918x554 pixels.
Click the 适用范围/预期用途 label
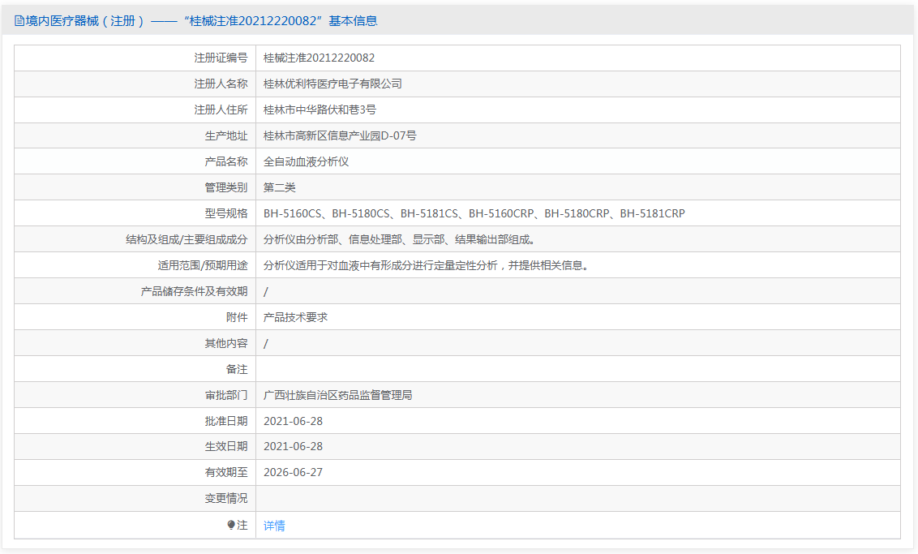[203, 265]
